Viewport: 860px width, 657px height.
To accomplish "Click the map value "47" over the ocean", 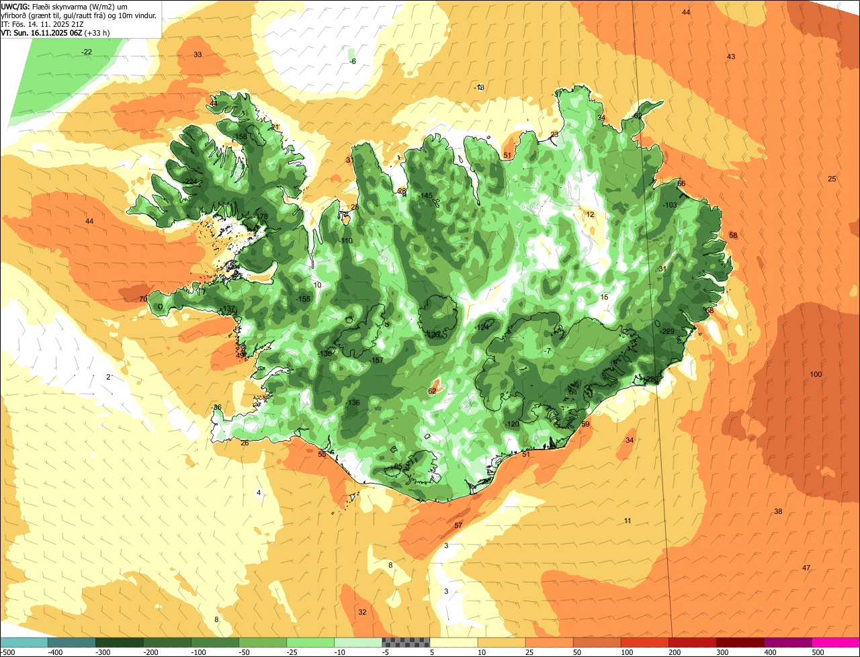I will point(806,568).
